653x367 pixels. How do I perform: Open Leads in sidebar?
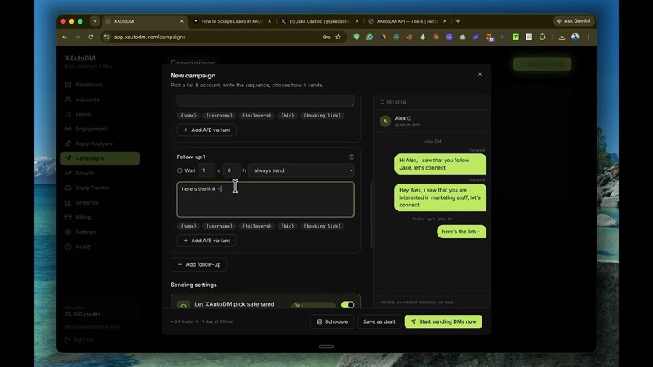click(x=100, y=114)
